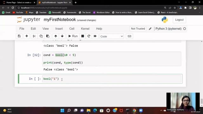Open the browser zoom magnifier icon
Viewport: 203px width, 114px height.
click(165, 8)
